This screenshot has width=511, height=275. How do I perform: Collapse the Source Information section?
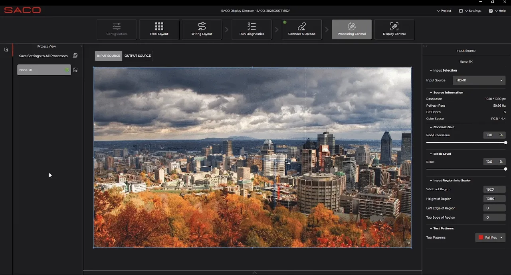coord(431,92)
